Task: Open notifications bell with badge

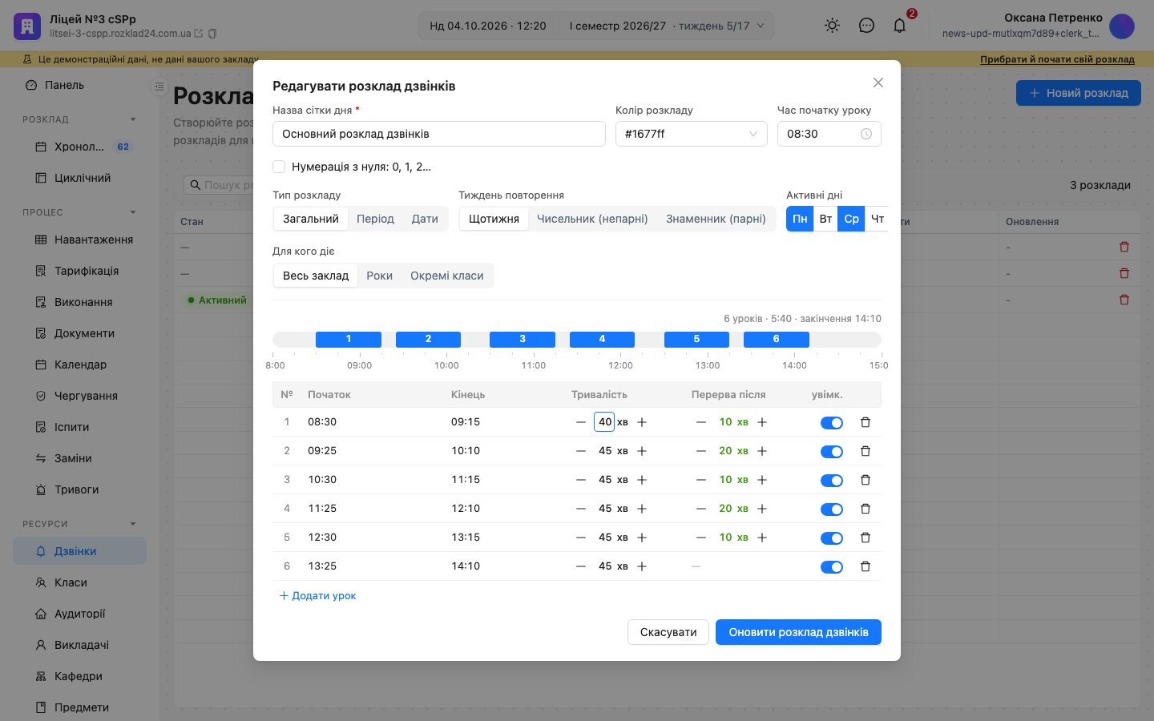Action: tap(900, 26)
